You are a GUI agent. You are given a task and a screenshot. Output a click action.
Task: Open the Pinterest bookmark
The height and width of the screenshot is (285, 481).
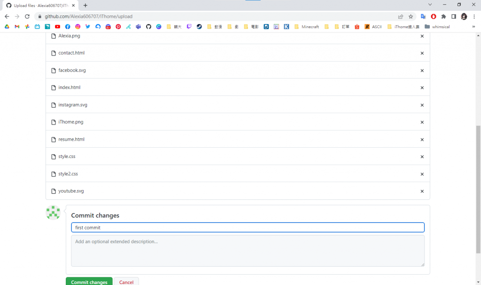pyautogui.click(x=118, y=27)
